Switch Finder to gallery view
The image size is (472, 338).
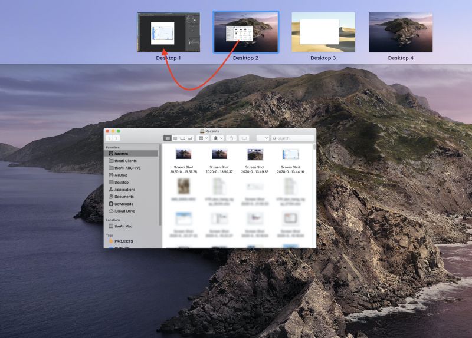click(190, 138)
